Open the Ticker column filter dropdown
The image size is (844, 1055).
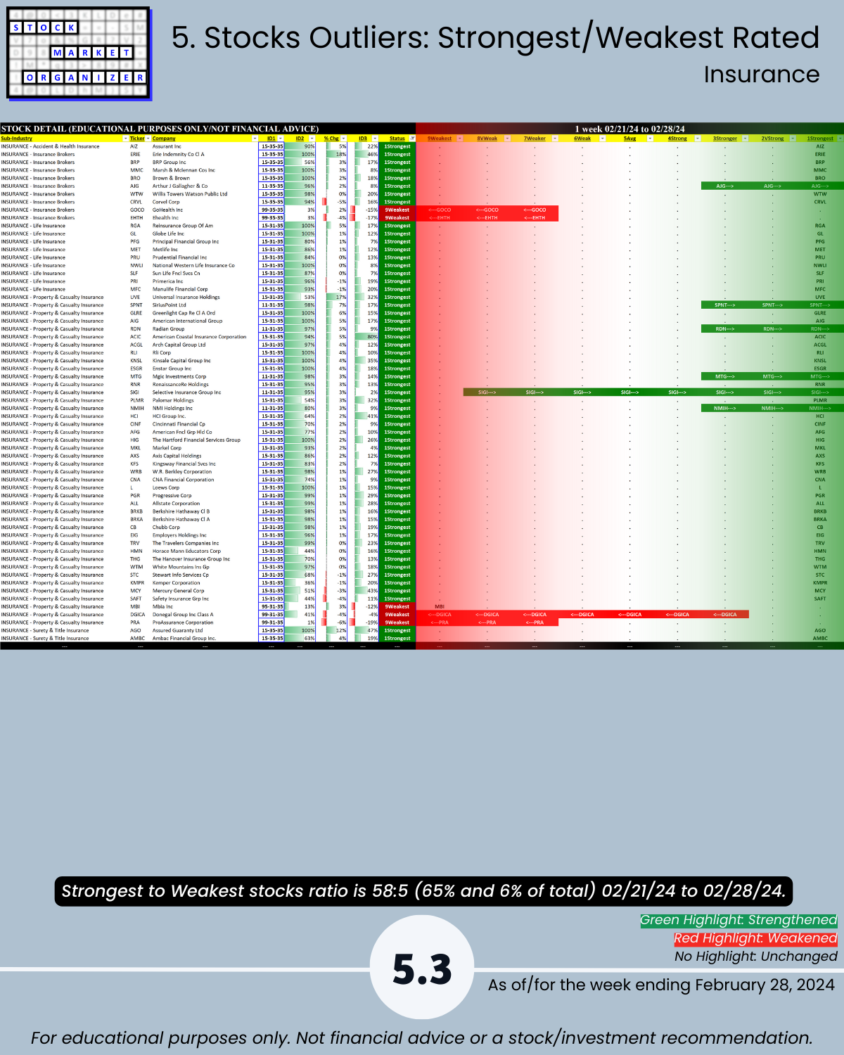pos(148,139)
